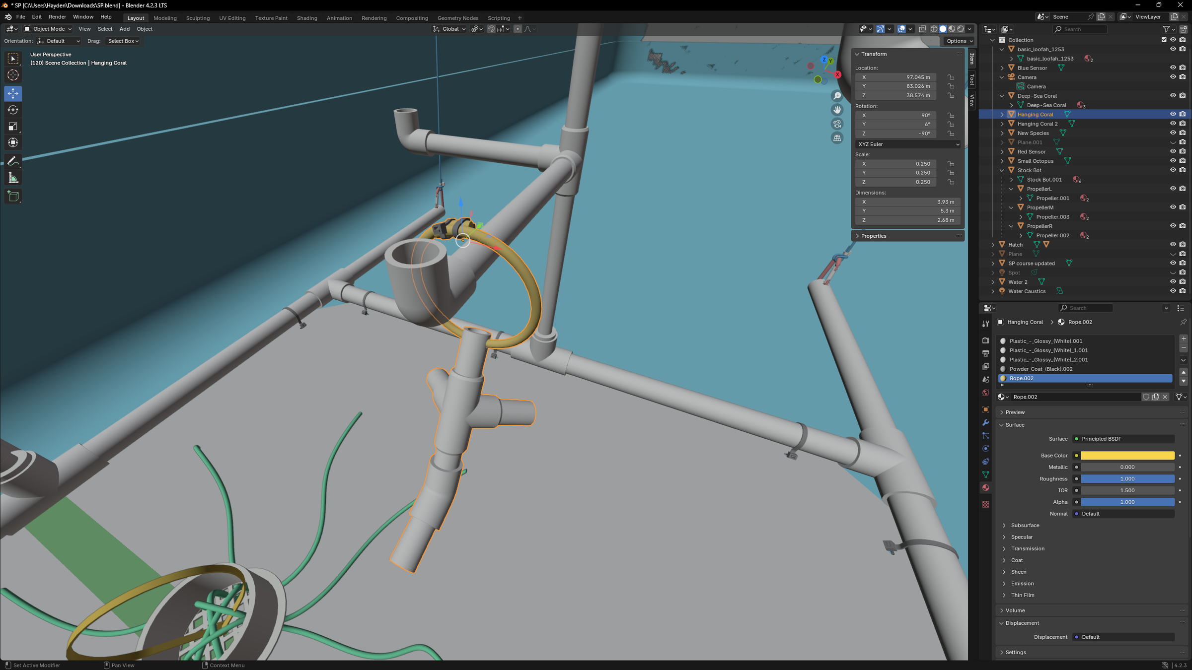This screenshot has height=670, width=1192.
Task: Open the Physics Properties tab
Action: pyautogui.click(x=985, y=449)
